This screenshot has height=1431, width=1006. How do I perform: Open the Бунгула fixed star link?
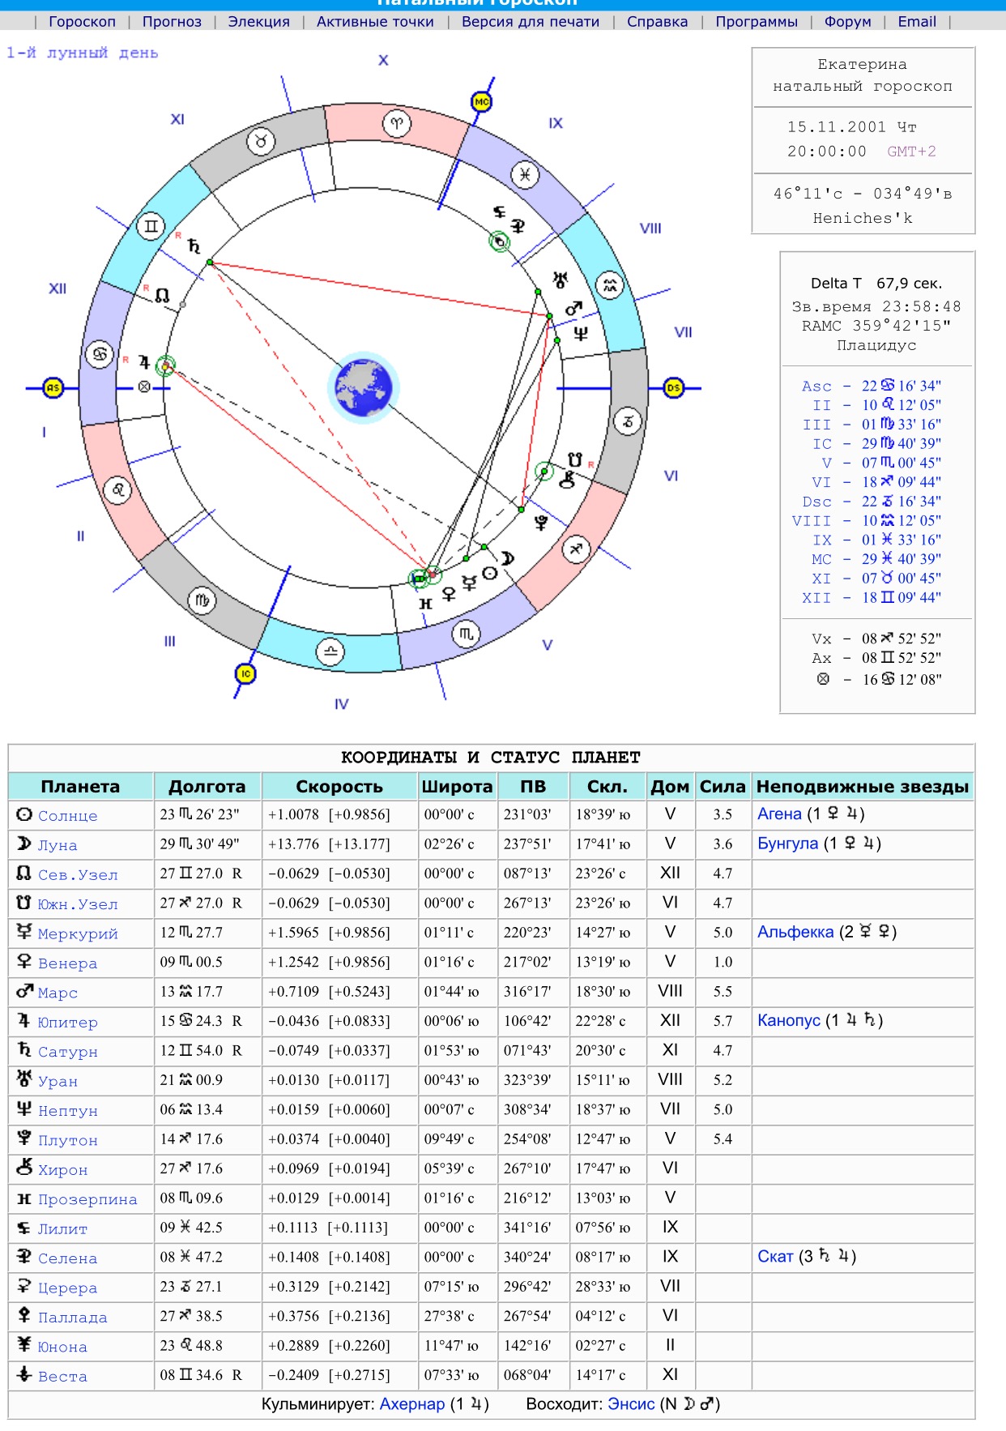787,844
